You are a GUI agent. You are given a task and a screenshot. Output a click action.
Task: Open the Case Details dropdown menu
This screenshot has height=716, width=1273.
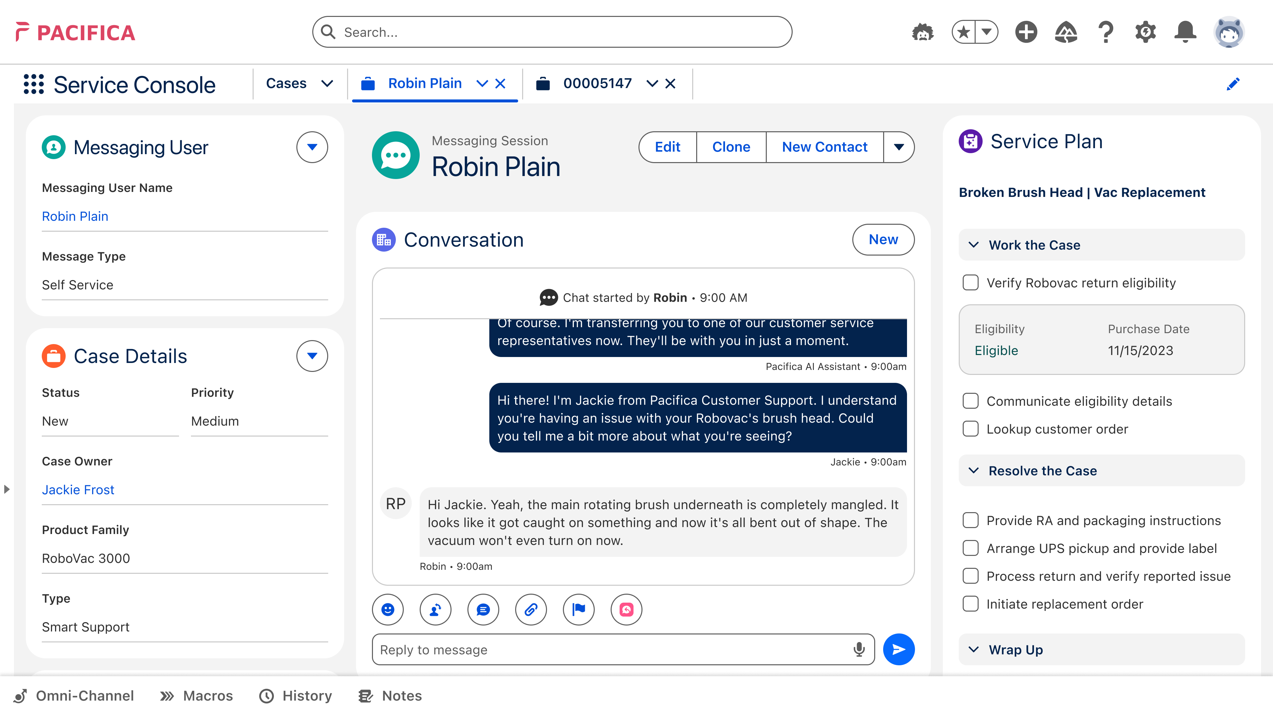[x=312, y=356]
